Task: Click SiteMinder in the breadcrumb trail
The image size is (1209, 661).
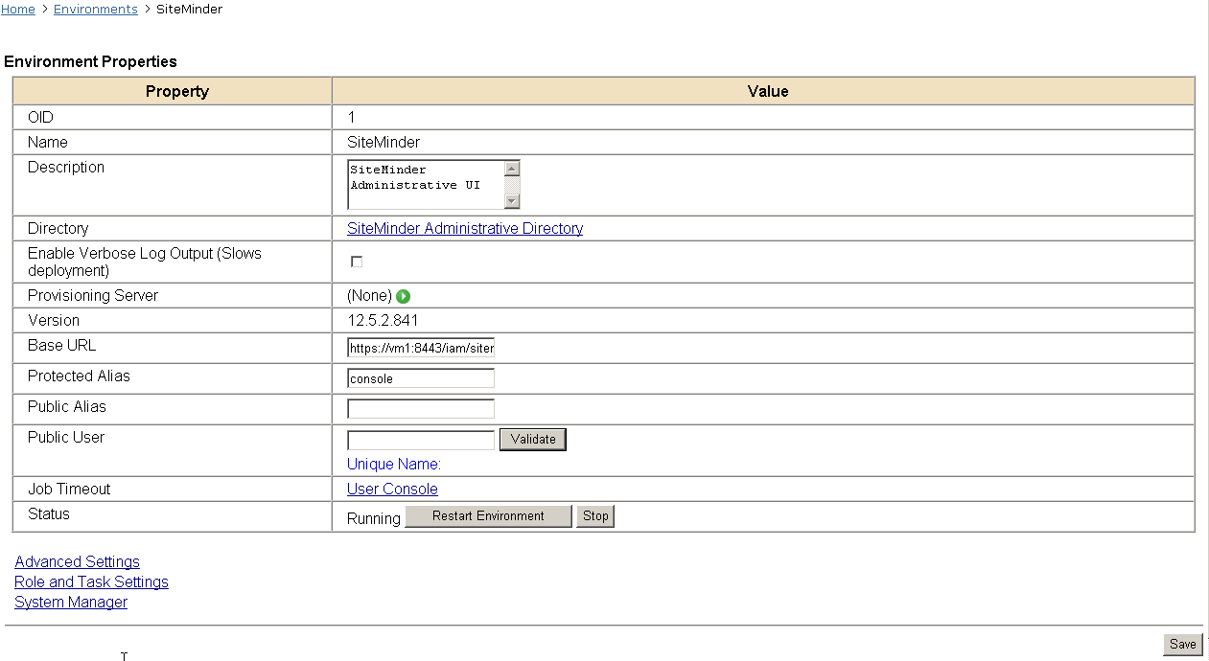Action: 189,9
